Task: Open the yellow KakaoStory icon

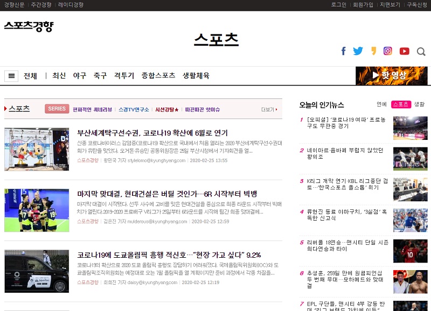Action: coord(373,51)
